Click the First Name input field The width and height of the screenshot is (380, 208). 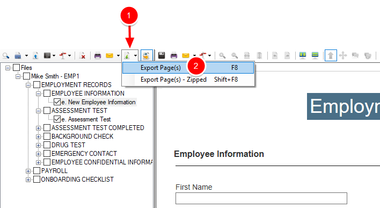[261, 198]
